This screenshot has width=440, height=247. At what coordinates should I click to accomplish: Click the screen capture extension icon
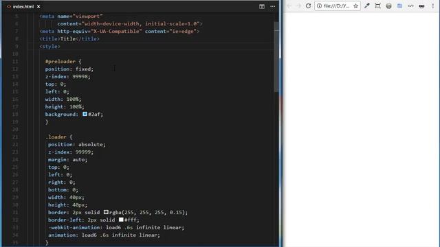[377, 6]
